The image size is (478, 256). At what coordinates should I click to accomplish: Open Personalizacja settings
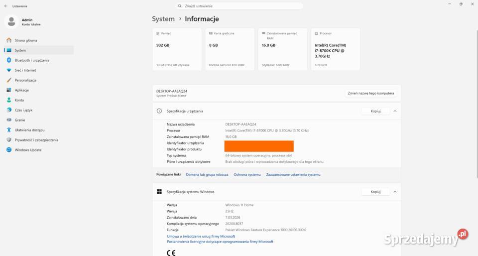(39, 80)
